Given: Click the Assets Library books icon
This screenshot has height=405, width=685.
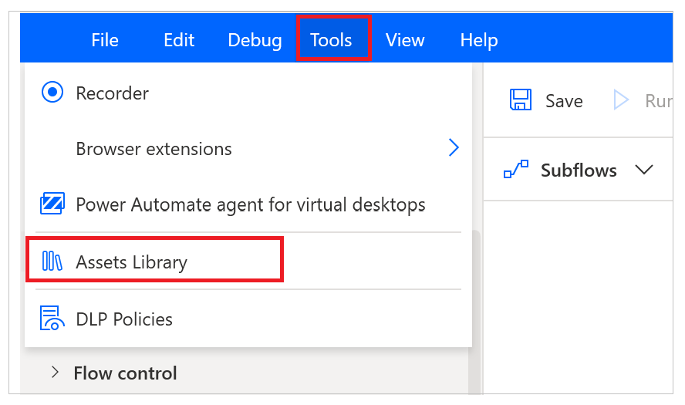Looking at the screenshot, I should point(52,262).
